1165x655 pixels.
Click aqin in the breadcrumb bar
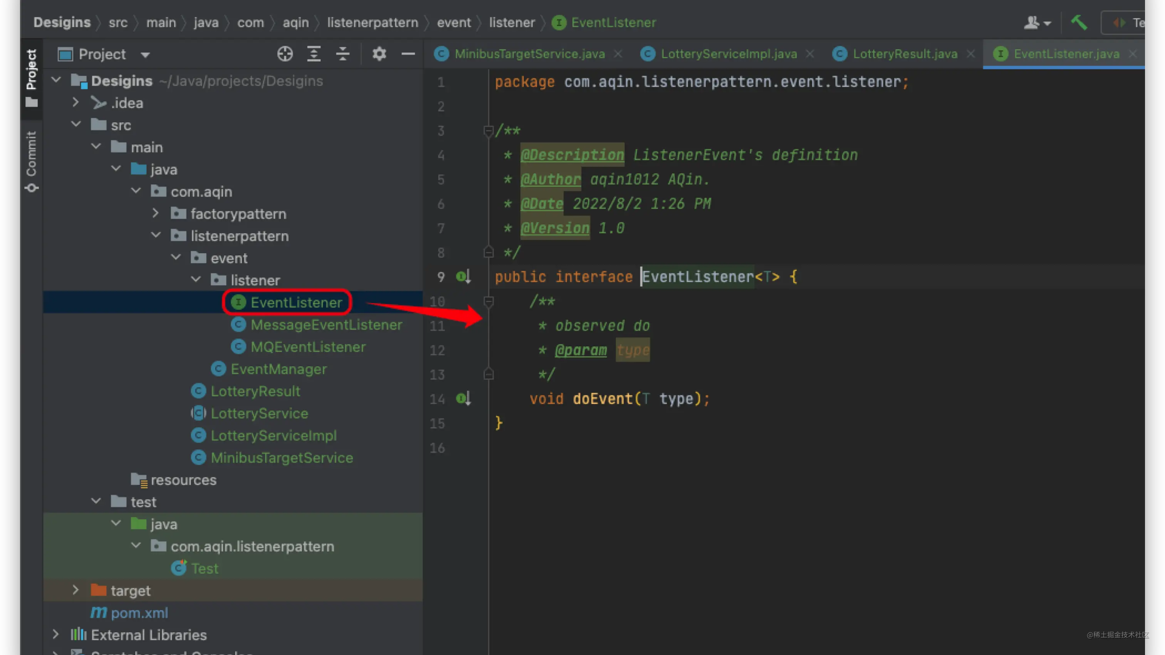296,22
